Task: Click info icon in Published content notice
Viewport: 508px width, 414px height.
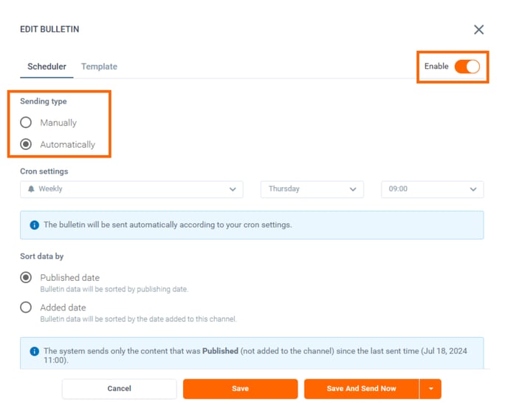Action: (34, 352)
